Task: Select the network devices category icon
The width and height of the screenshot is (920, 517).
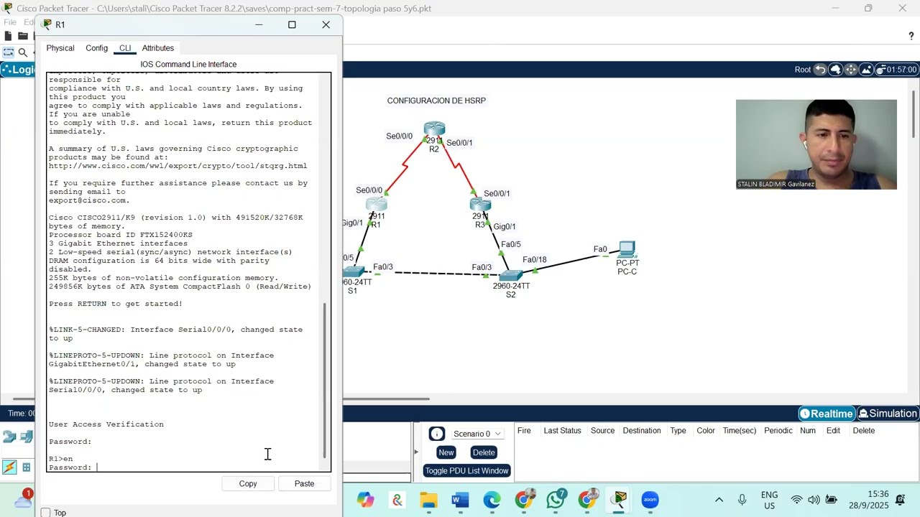Action: pyautogui.click(x=9, y=437)
